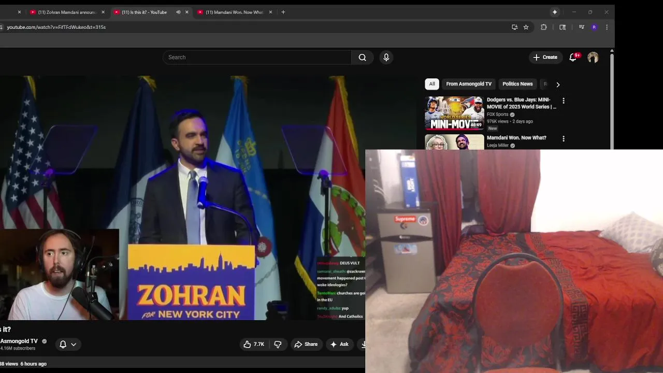Open a new browser tab
Viewport: 663px width, 373px height.
click(x=283, y=12)
